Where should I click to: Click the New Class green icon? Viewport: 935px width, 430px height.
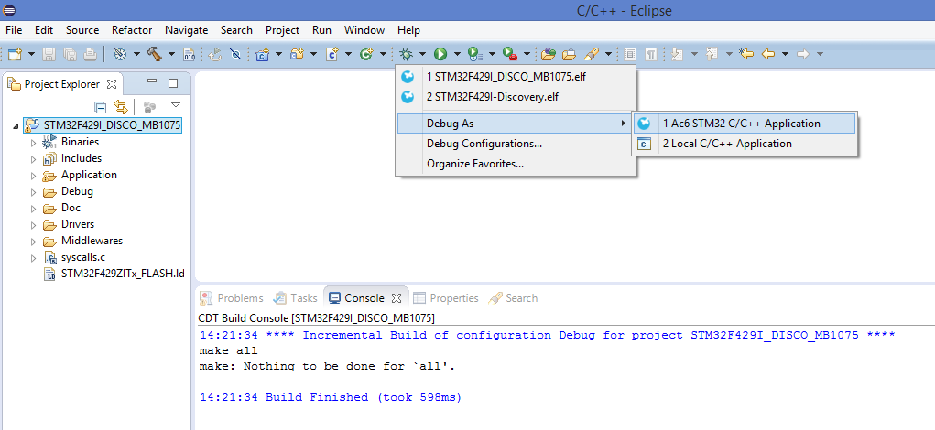(x=366, y=54)
